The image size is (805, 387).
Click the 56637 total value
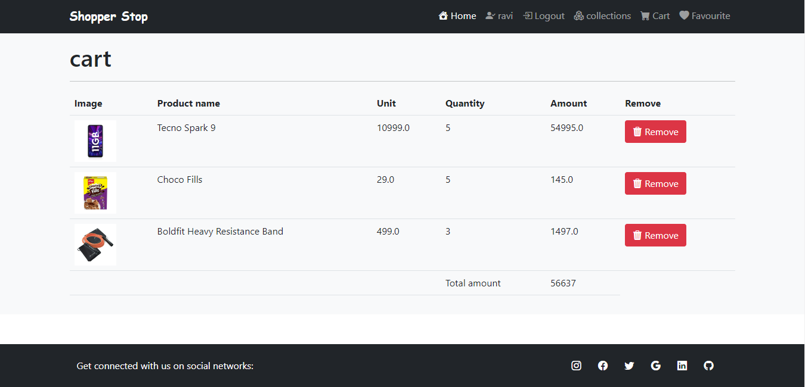coord(563,283)
